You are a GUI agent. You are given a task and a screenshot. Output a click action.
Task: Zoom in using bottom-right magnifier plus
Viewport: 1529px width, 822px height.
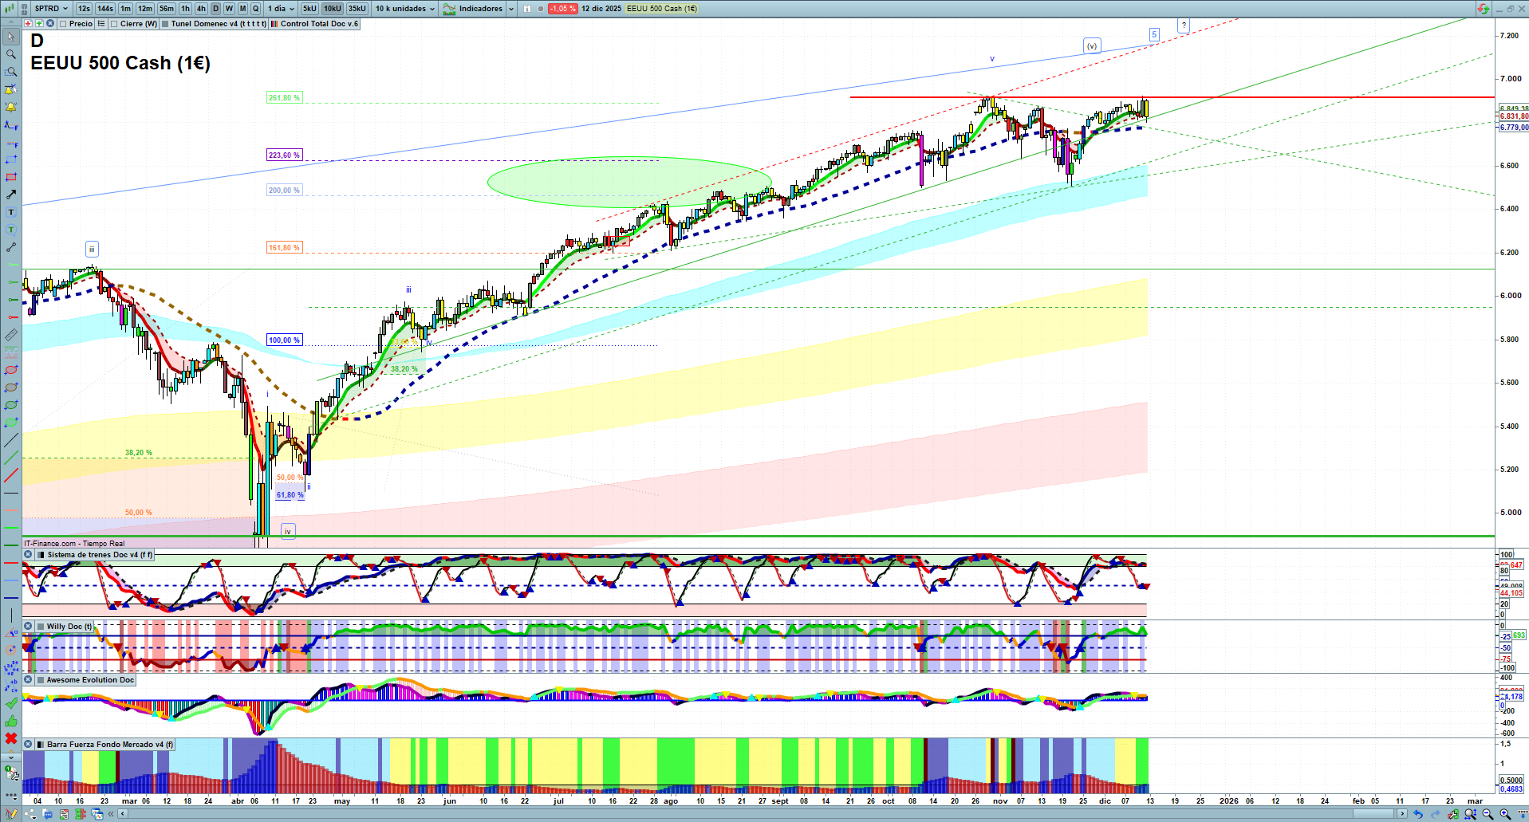[x=1505, y=814]
